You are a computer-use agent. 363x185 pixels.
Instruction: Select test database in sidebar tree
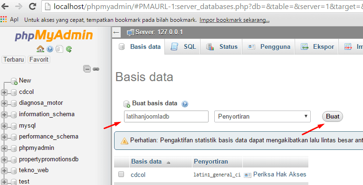point(24,182)
